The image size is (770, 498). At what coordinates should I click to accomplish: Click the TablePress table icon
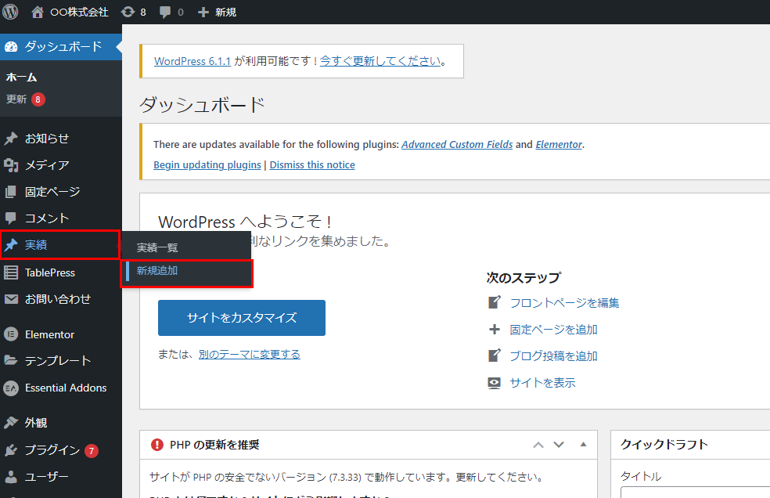11,272
